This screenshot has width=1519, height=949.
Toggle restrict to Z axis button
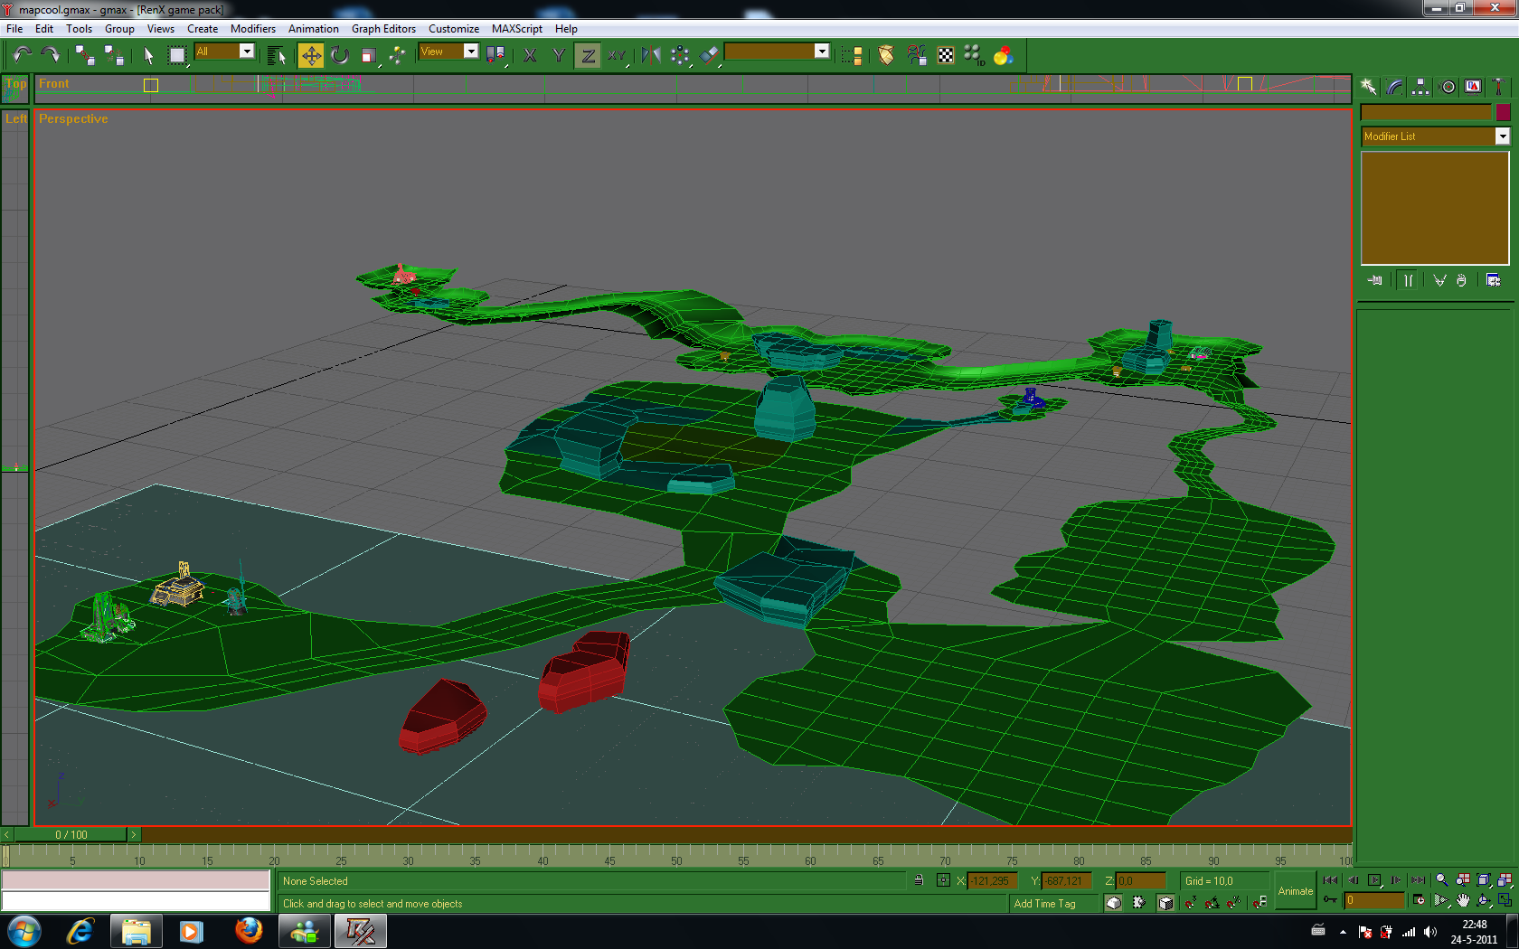click(588, 56)
